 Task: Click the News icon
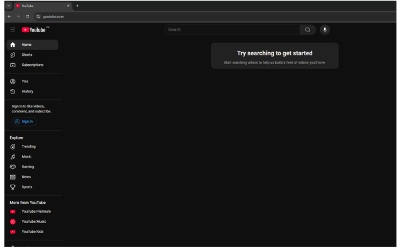tap(13, 177)
